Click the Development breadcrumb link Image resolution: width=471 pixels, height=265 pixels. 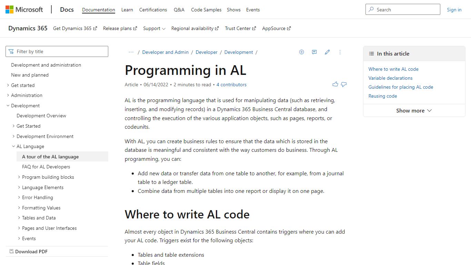point(239,52)
